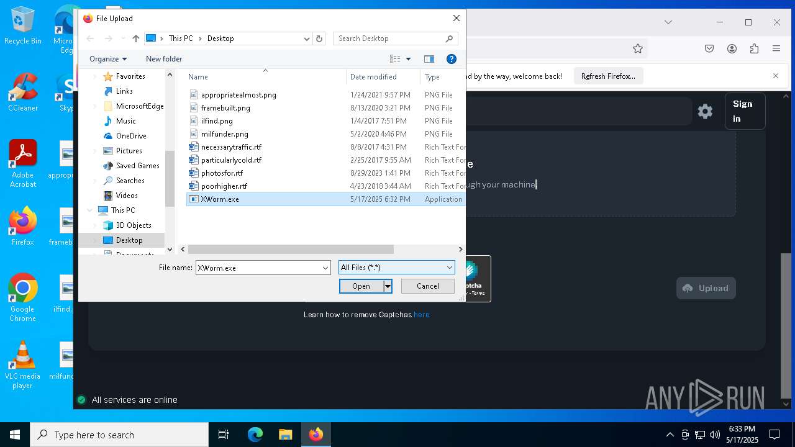Screen dimensions: 795x447
Task: Select Videos in navigation tree
Action: [127, 196]
